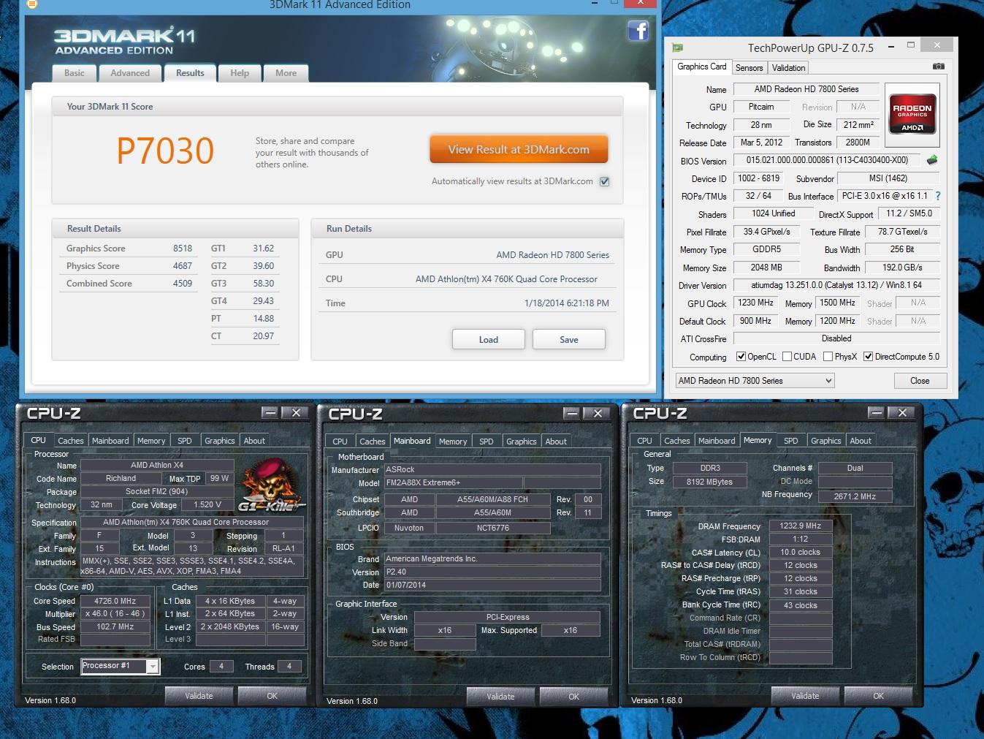
Task: Open CPU tab in the CPU-Z Memory window
Action: pos(644,441)
